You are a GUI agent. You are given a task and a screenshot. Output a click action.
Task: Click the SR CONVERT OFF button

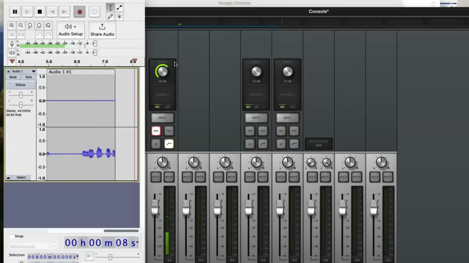(x=318, y=144)
